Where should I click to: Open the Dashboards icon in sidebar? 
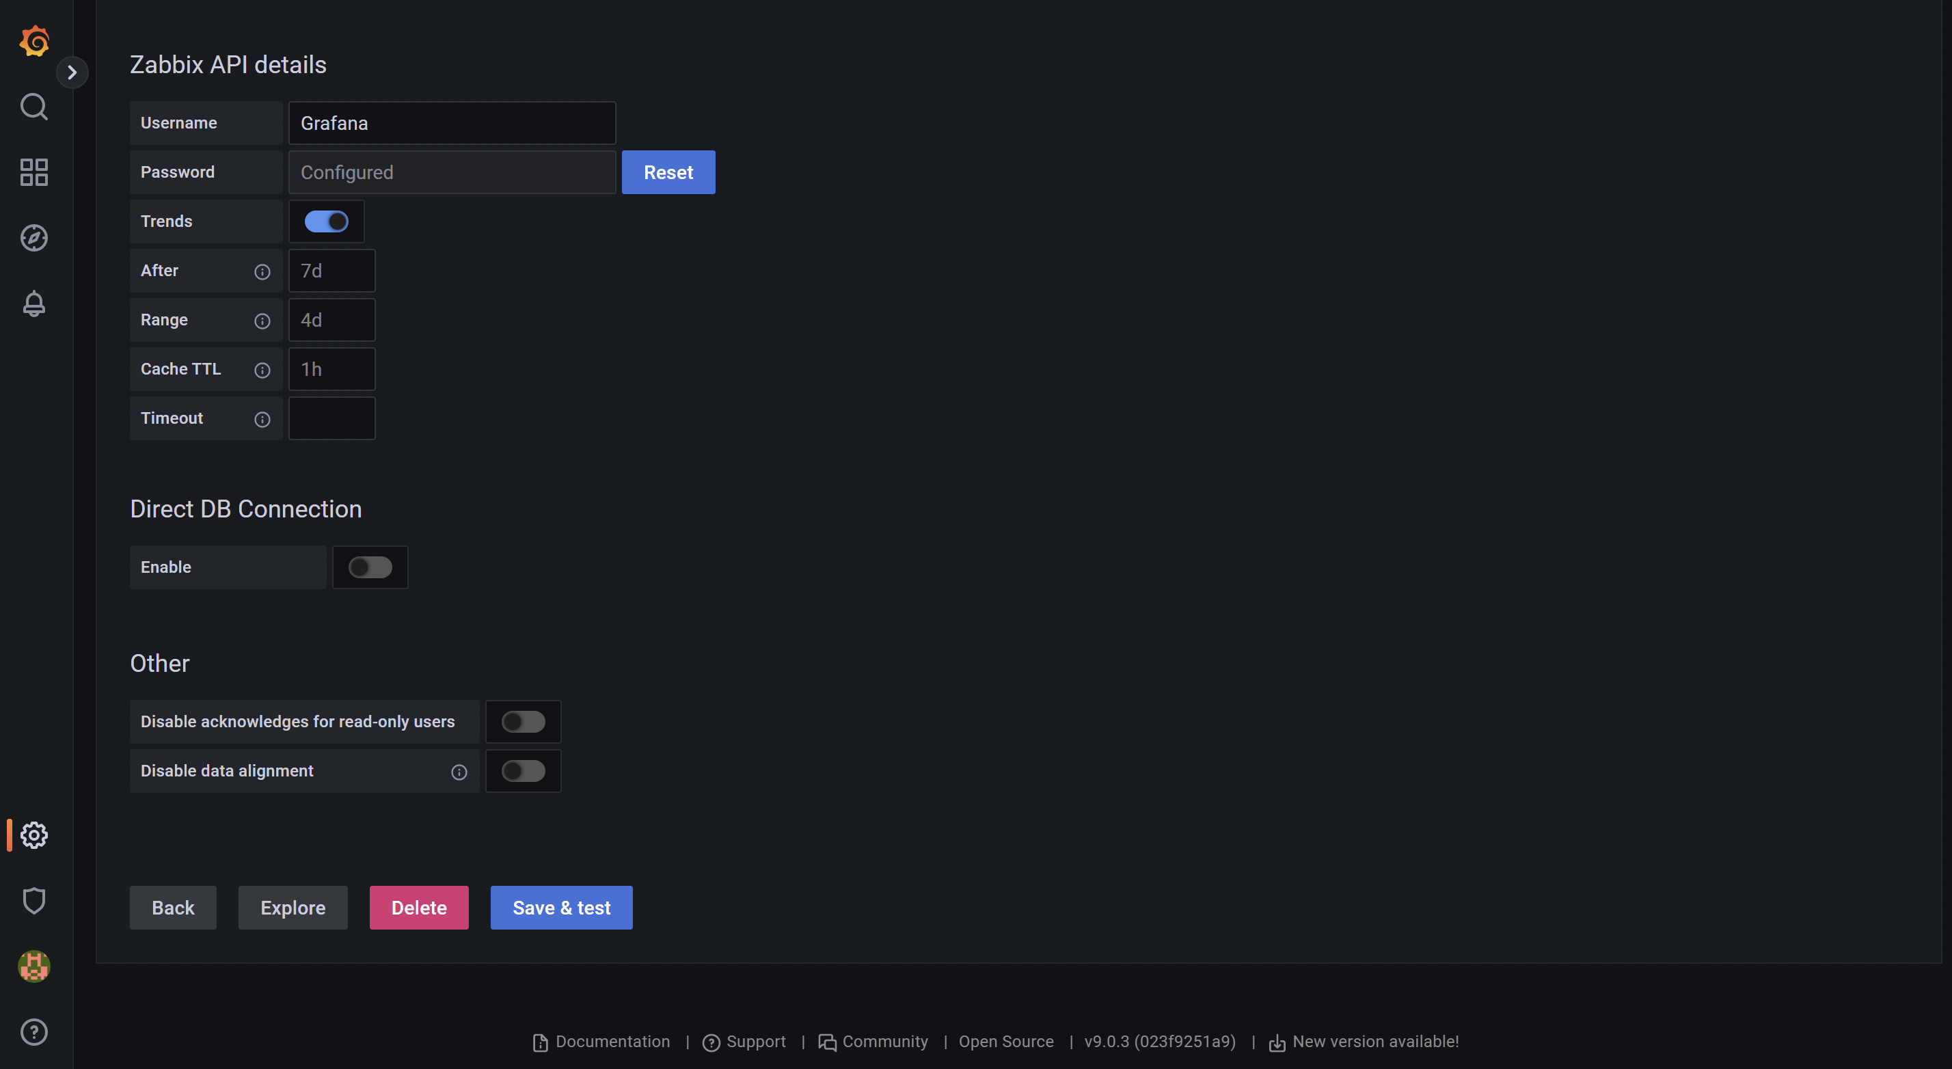34,172
